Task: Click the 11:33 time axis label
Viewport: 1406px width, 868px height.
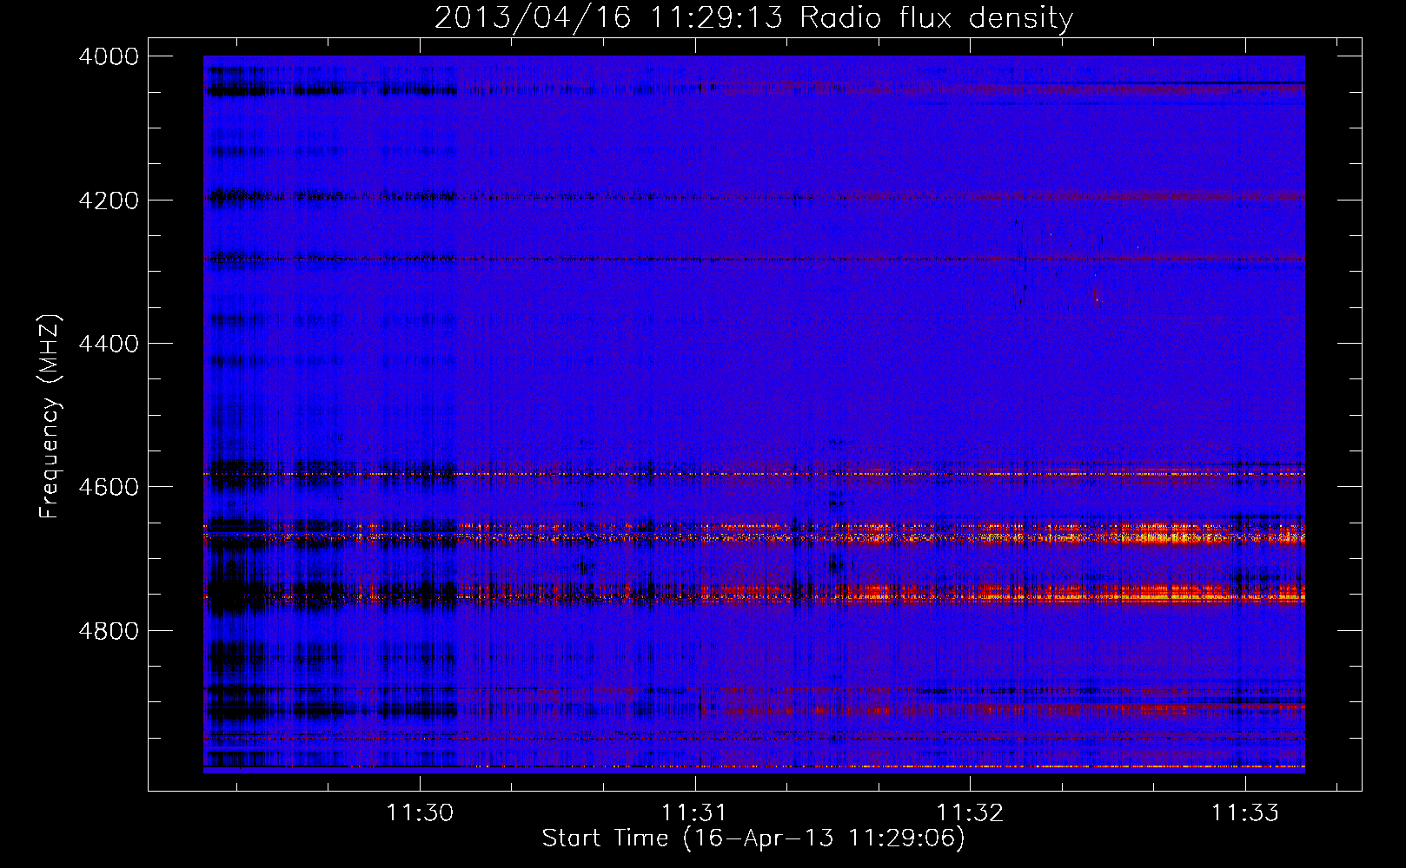Action: click(x=1245, y=813)
